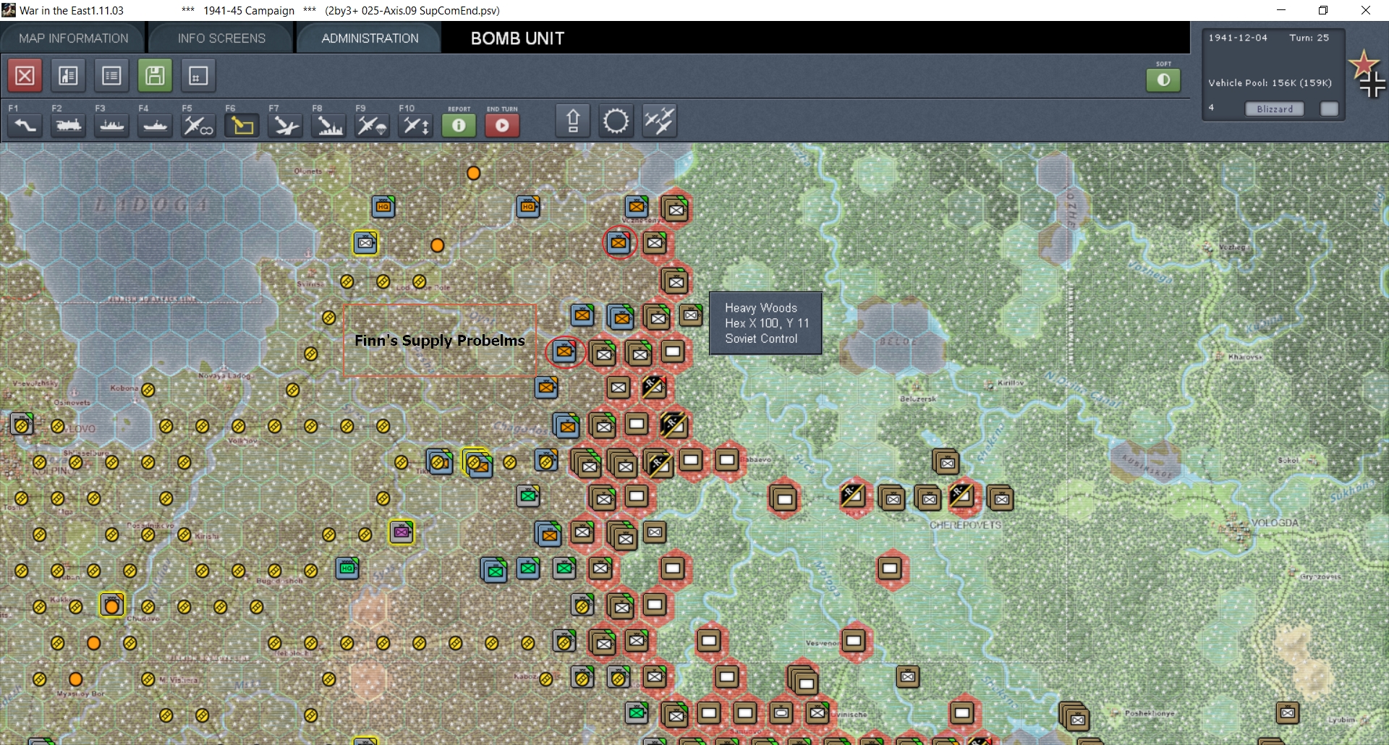Click the red exit game icon

(25, 75)
